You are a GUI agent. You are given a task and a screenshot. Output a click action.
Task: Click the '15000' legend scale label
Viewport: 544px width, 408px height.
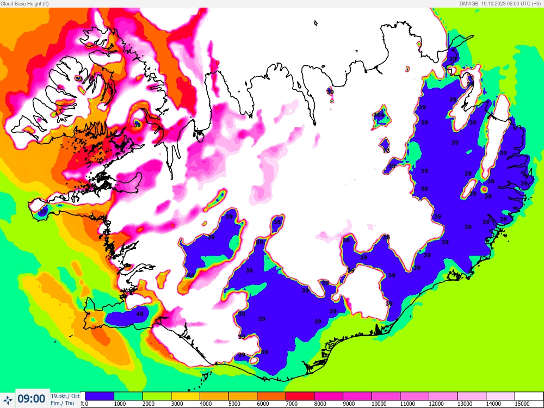pos(522,404)
